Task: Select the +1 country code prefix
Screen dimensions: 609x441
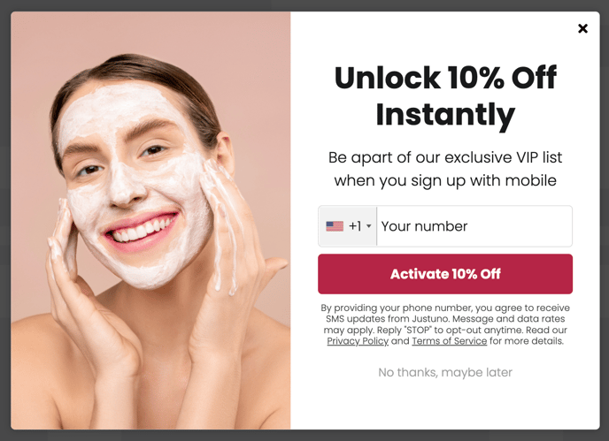Action: (355, 226)
